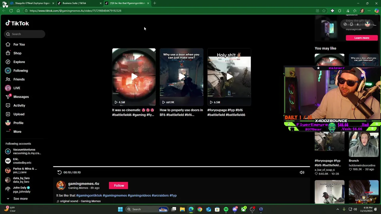Image resolution: width=381 pixels, height=214 pixels.
Task: Open the Following feed
Action: point(21,70)
